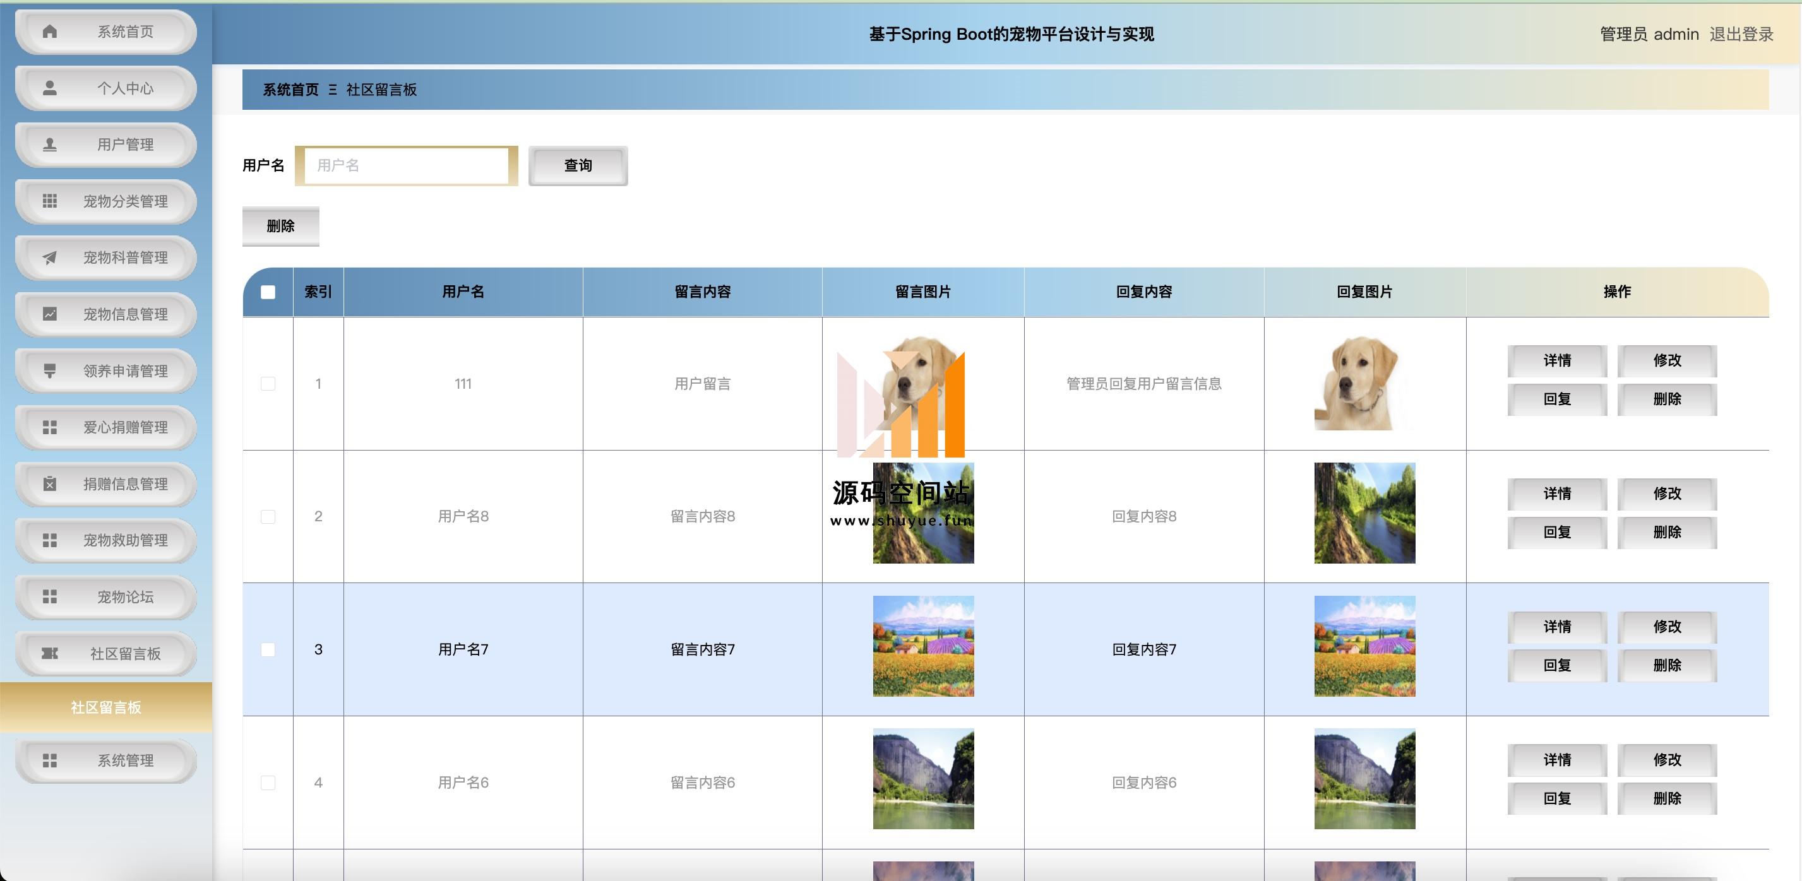Click 删除 for row 用户名8
Viewport: 1802px width, 881px height.
tap(1667, 533)
